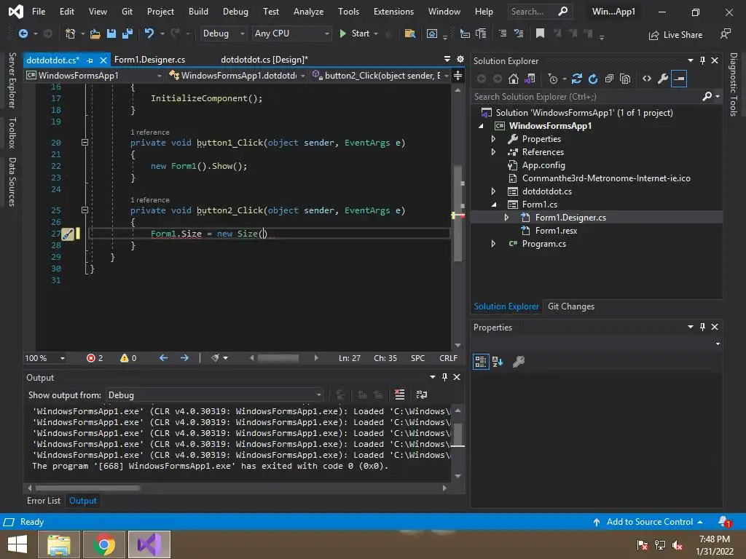Switch to the Form1.Designer.cs tab
The width and height of the screenshot is (746, 559).
(149, 60)
